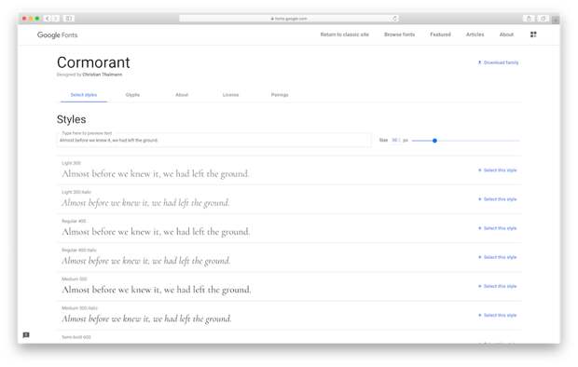Screen dimensions: 578x367
Task: Click the preview text input field
Action: [213, 140]
